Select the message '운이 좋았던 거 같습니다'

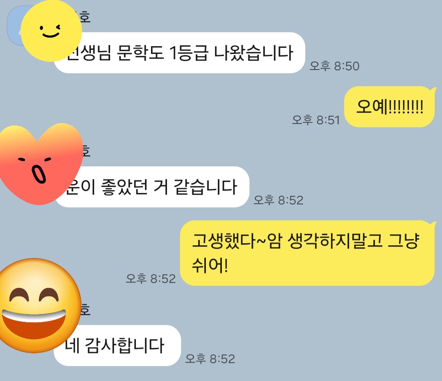[x=152, y=187]
